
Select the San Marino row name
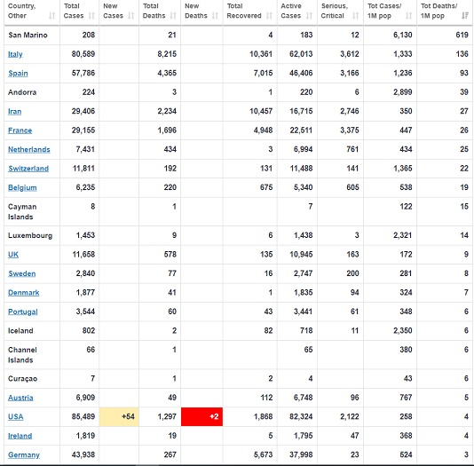point(28,35)
